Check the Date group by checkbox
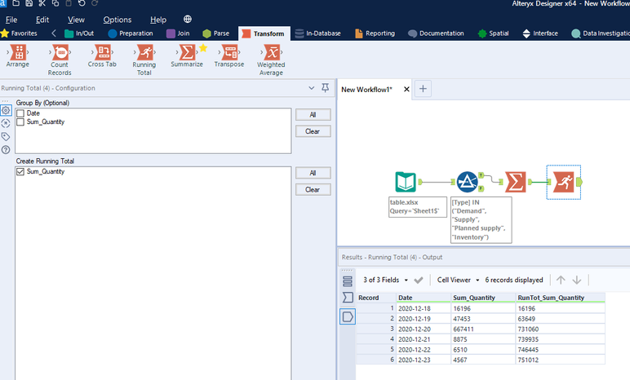 coord(20,113)
